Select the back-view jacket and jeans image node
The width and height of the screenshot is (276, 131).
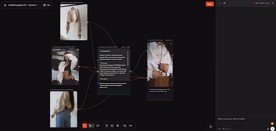pos(63,109)
